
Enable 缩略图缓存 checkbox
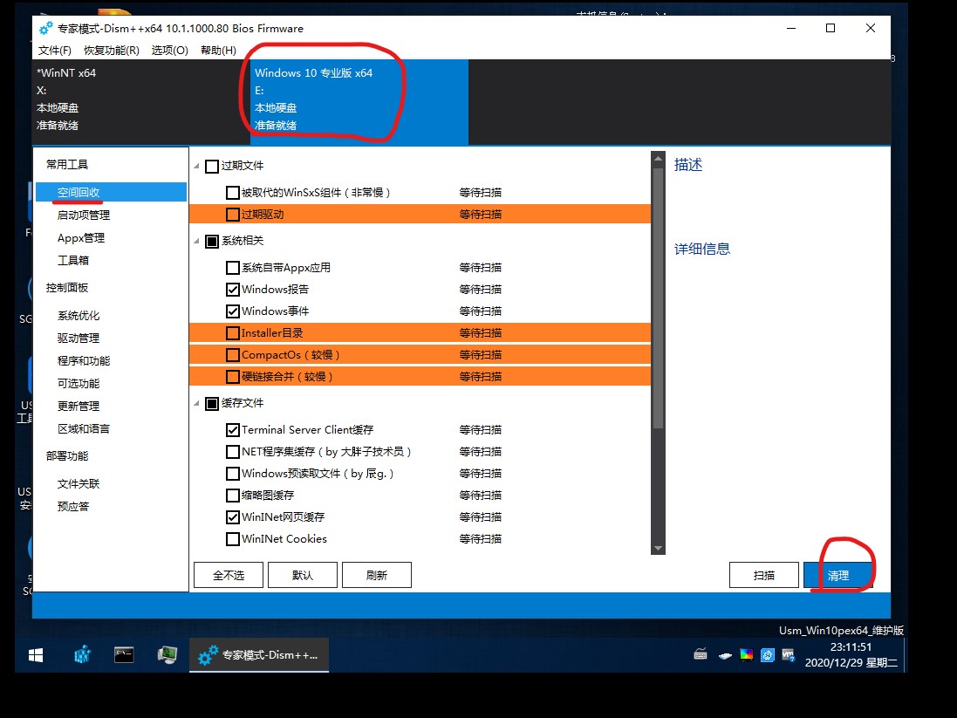(233, 496)
